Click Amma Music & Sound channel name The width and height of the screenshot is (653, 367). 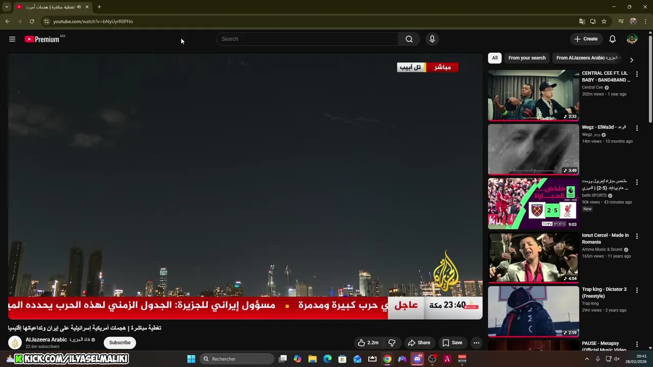point(602,249)
